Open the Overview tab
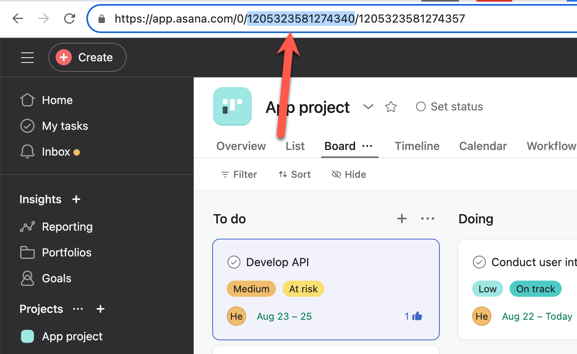 coord(241,146)
